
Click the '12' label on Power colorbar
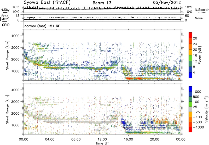195,61
